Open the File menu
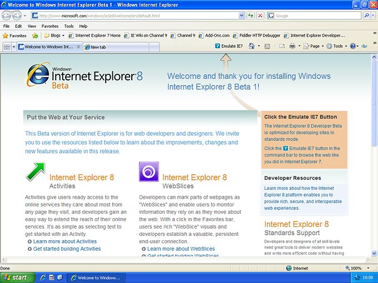This screenshot has width=378, height=283. 6,26
